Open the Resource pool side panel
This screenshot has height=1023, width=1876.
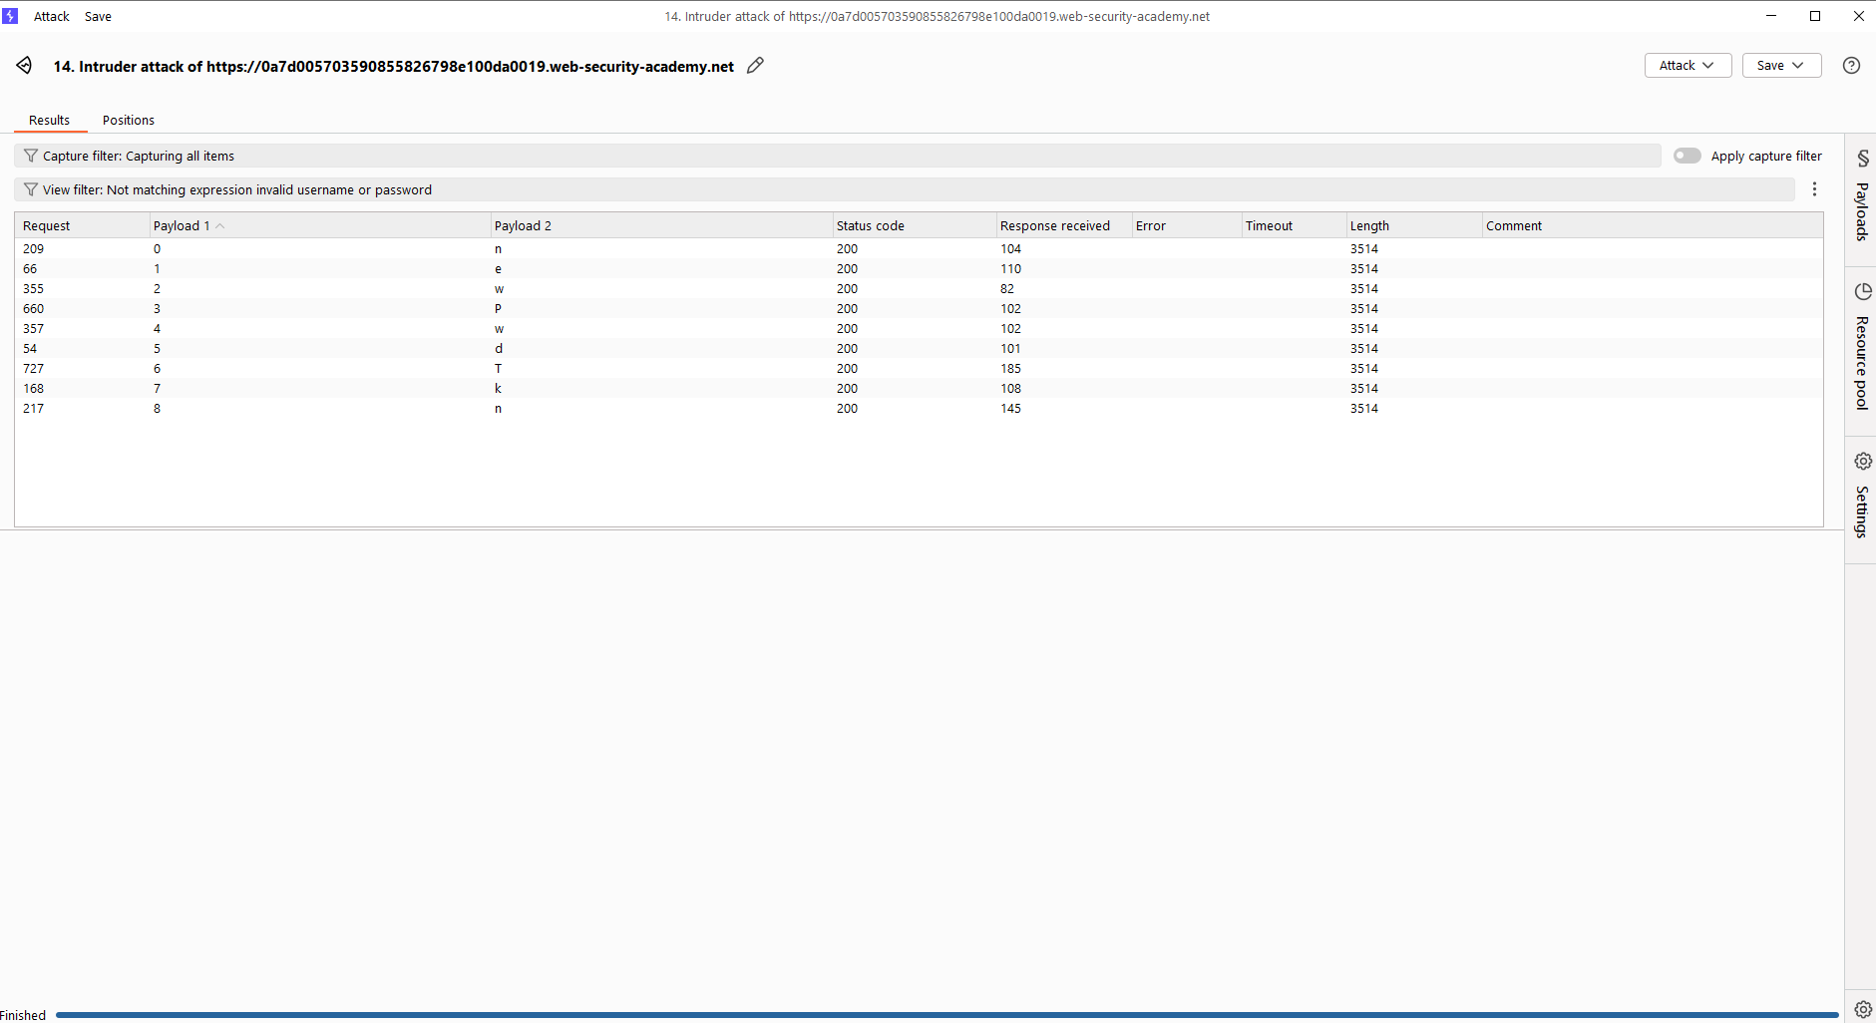(x=1861, y=349)
